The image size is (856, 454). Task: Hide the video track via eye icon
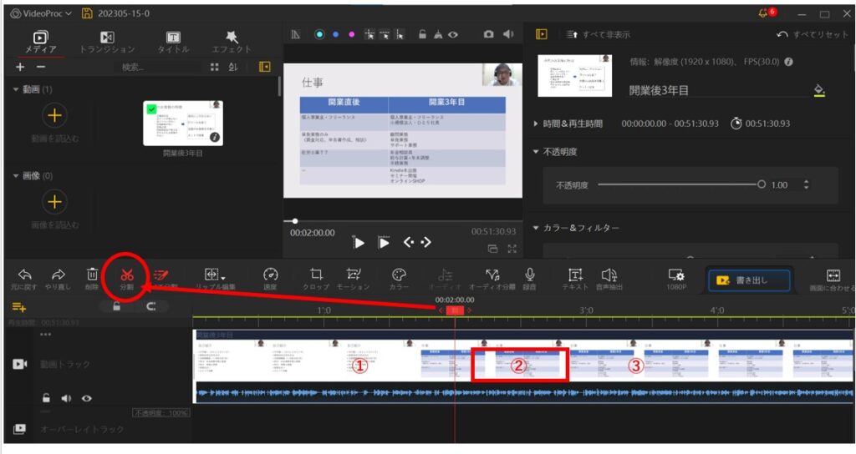pos(87,398)
